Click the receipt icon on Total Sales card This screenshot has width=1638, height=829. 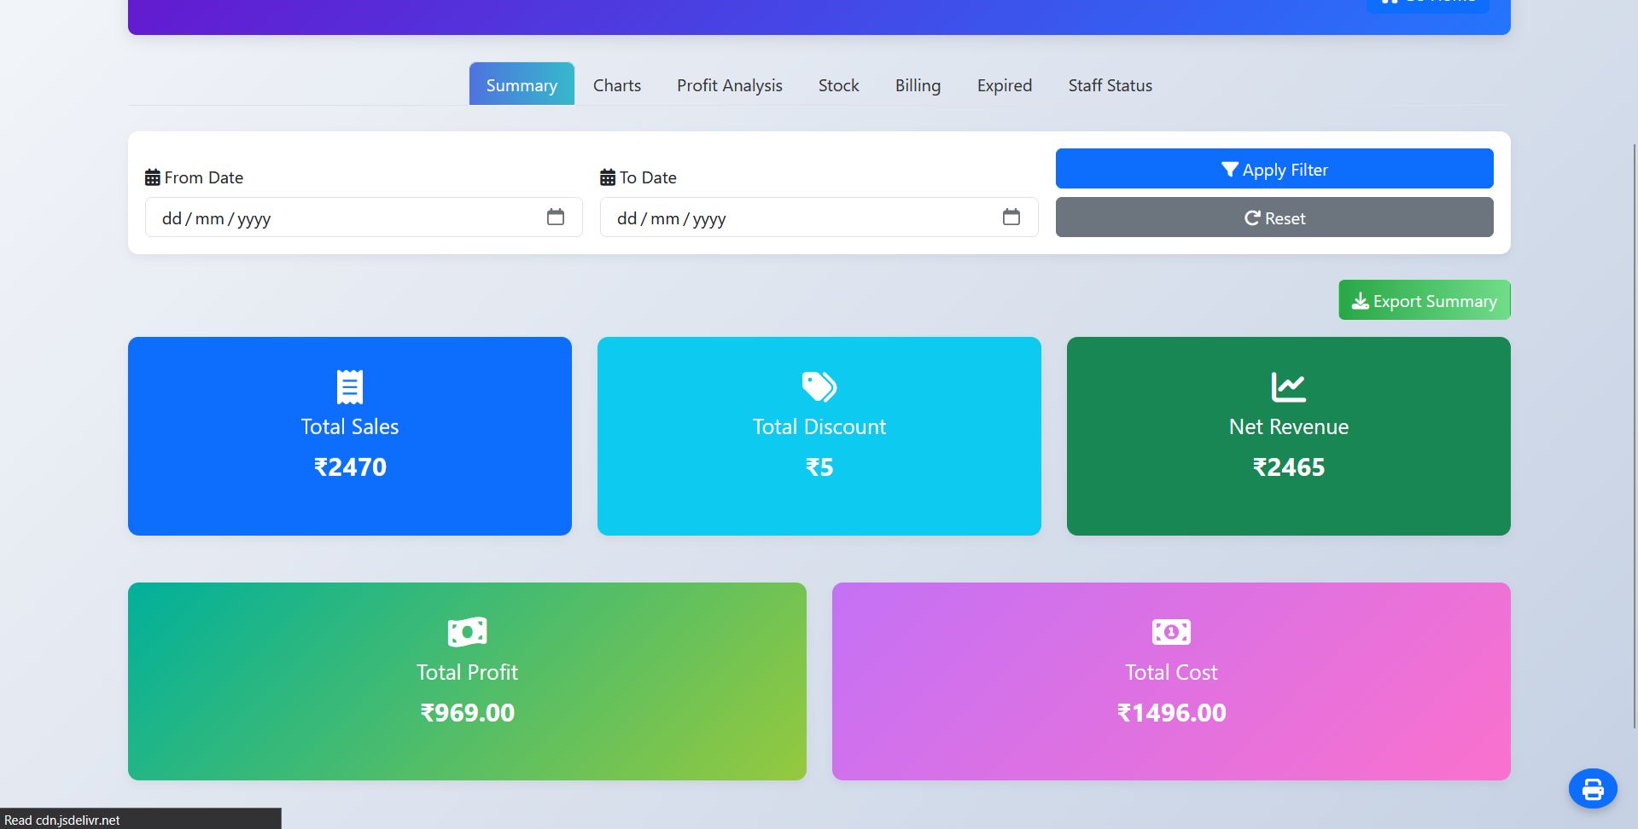tap(349, 386)
